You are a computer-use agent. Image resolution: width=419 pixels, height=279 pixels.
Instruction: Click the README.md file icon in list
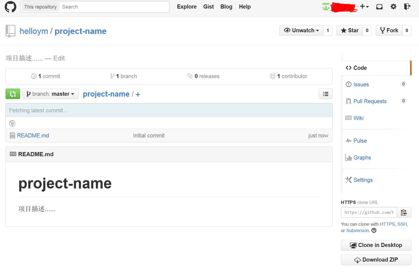tap(12, 135)
